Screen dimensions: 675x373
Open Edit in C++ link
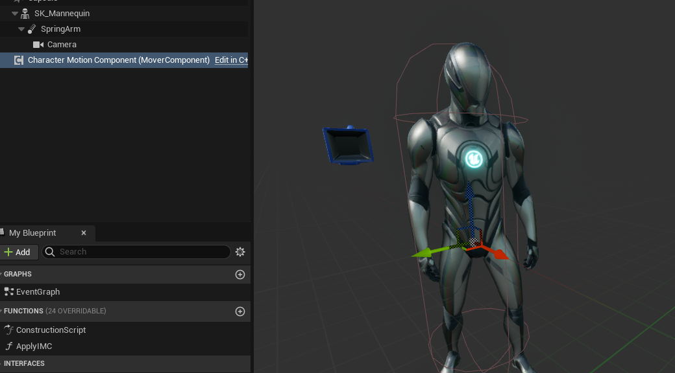coord(230,60)
